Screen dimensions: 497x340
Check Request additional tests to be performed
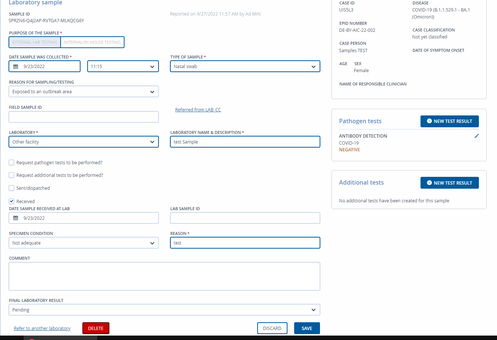[x=11, y=175]
